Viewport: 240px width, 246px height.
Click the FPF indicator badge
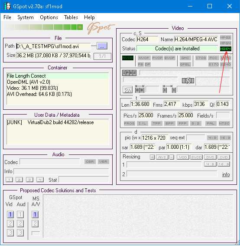tap(182, 123)
